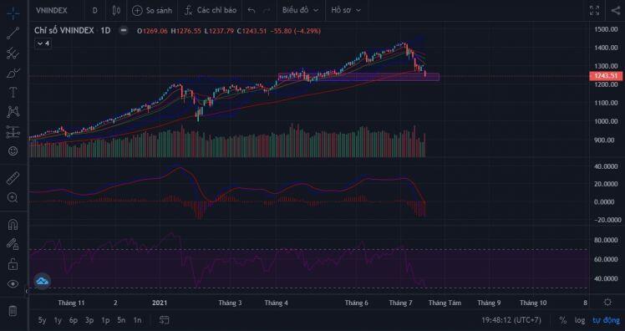Open the pitchfork and Gann tools

[13, 53]
